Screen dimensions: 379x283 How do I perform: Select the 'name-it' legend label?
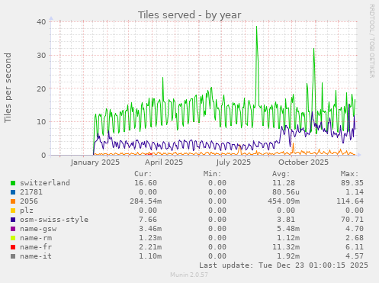[x=36, y=256]
